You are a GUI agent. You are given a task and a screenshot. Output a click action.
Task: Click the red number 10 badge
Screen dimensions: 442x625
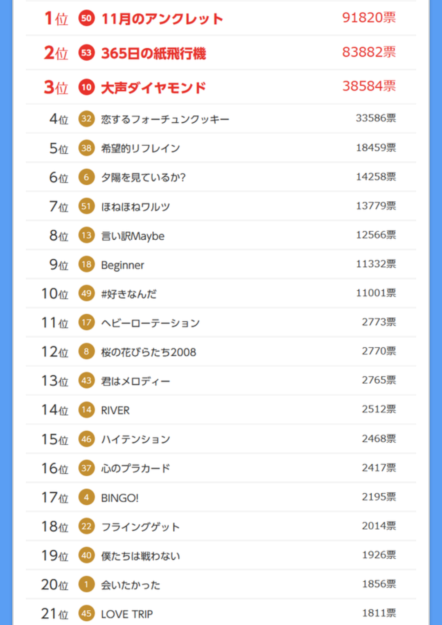click(x=86, y=87)
